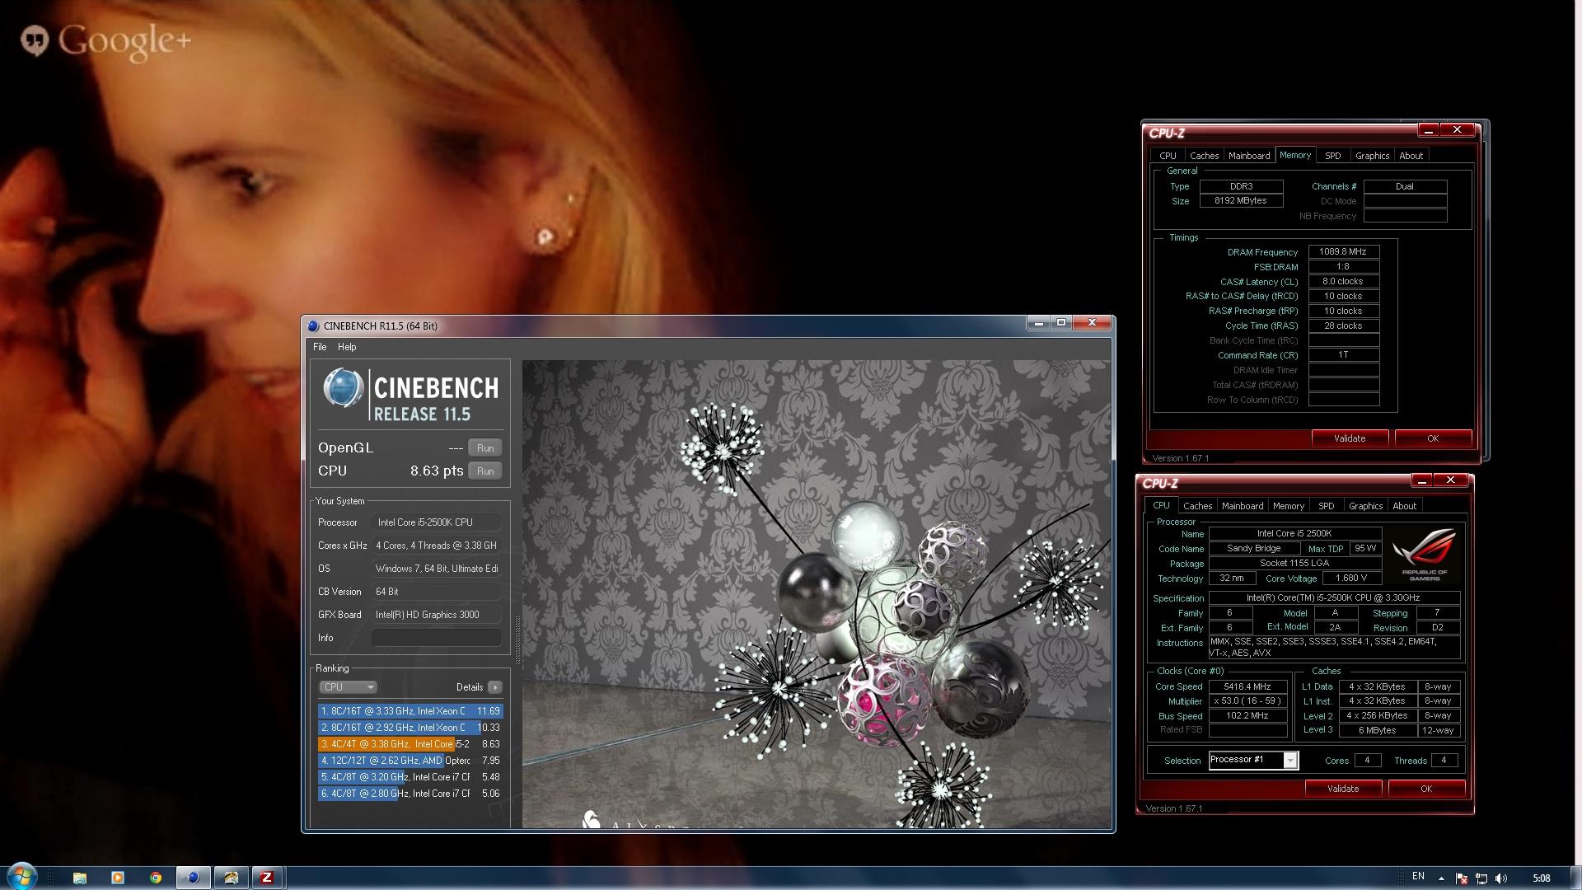Open the network tray icon
Image resolution: width=1582 pixels, height=890 pixels.
point(1481,878)
